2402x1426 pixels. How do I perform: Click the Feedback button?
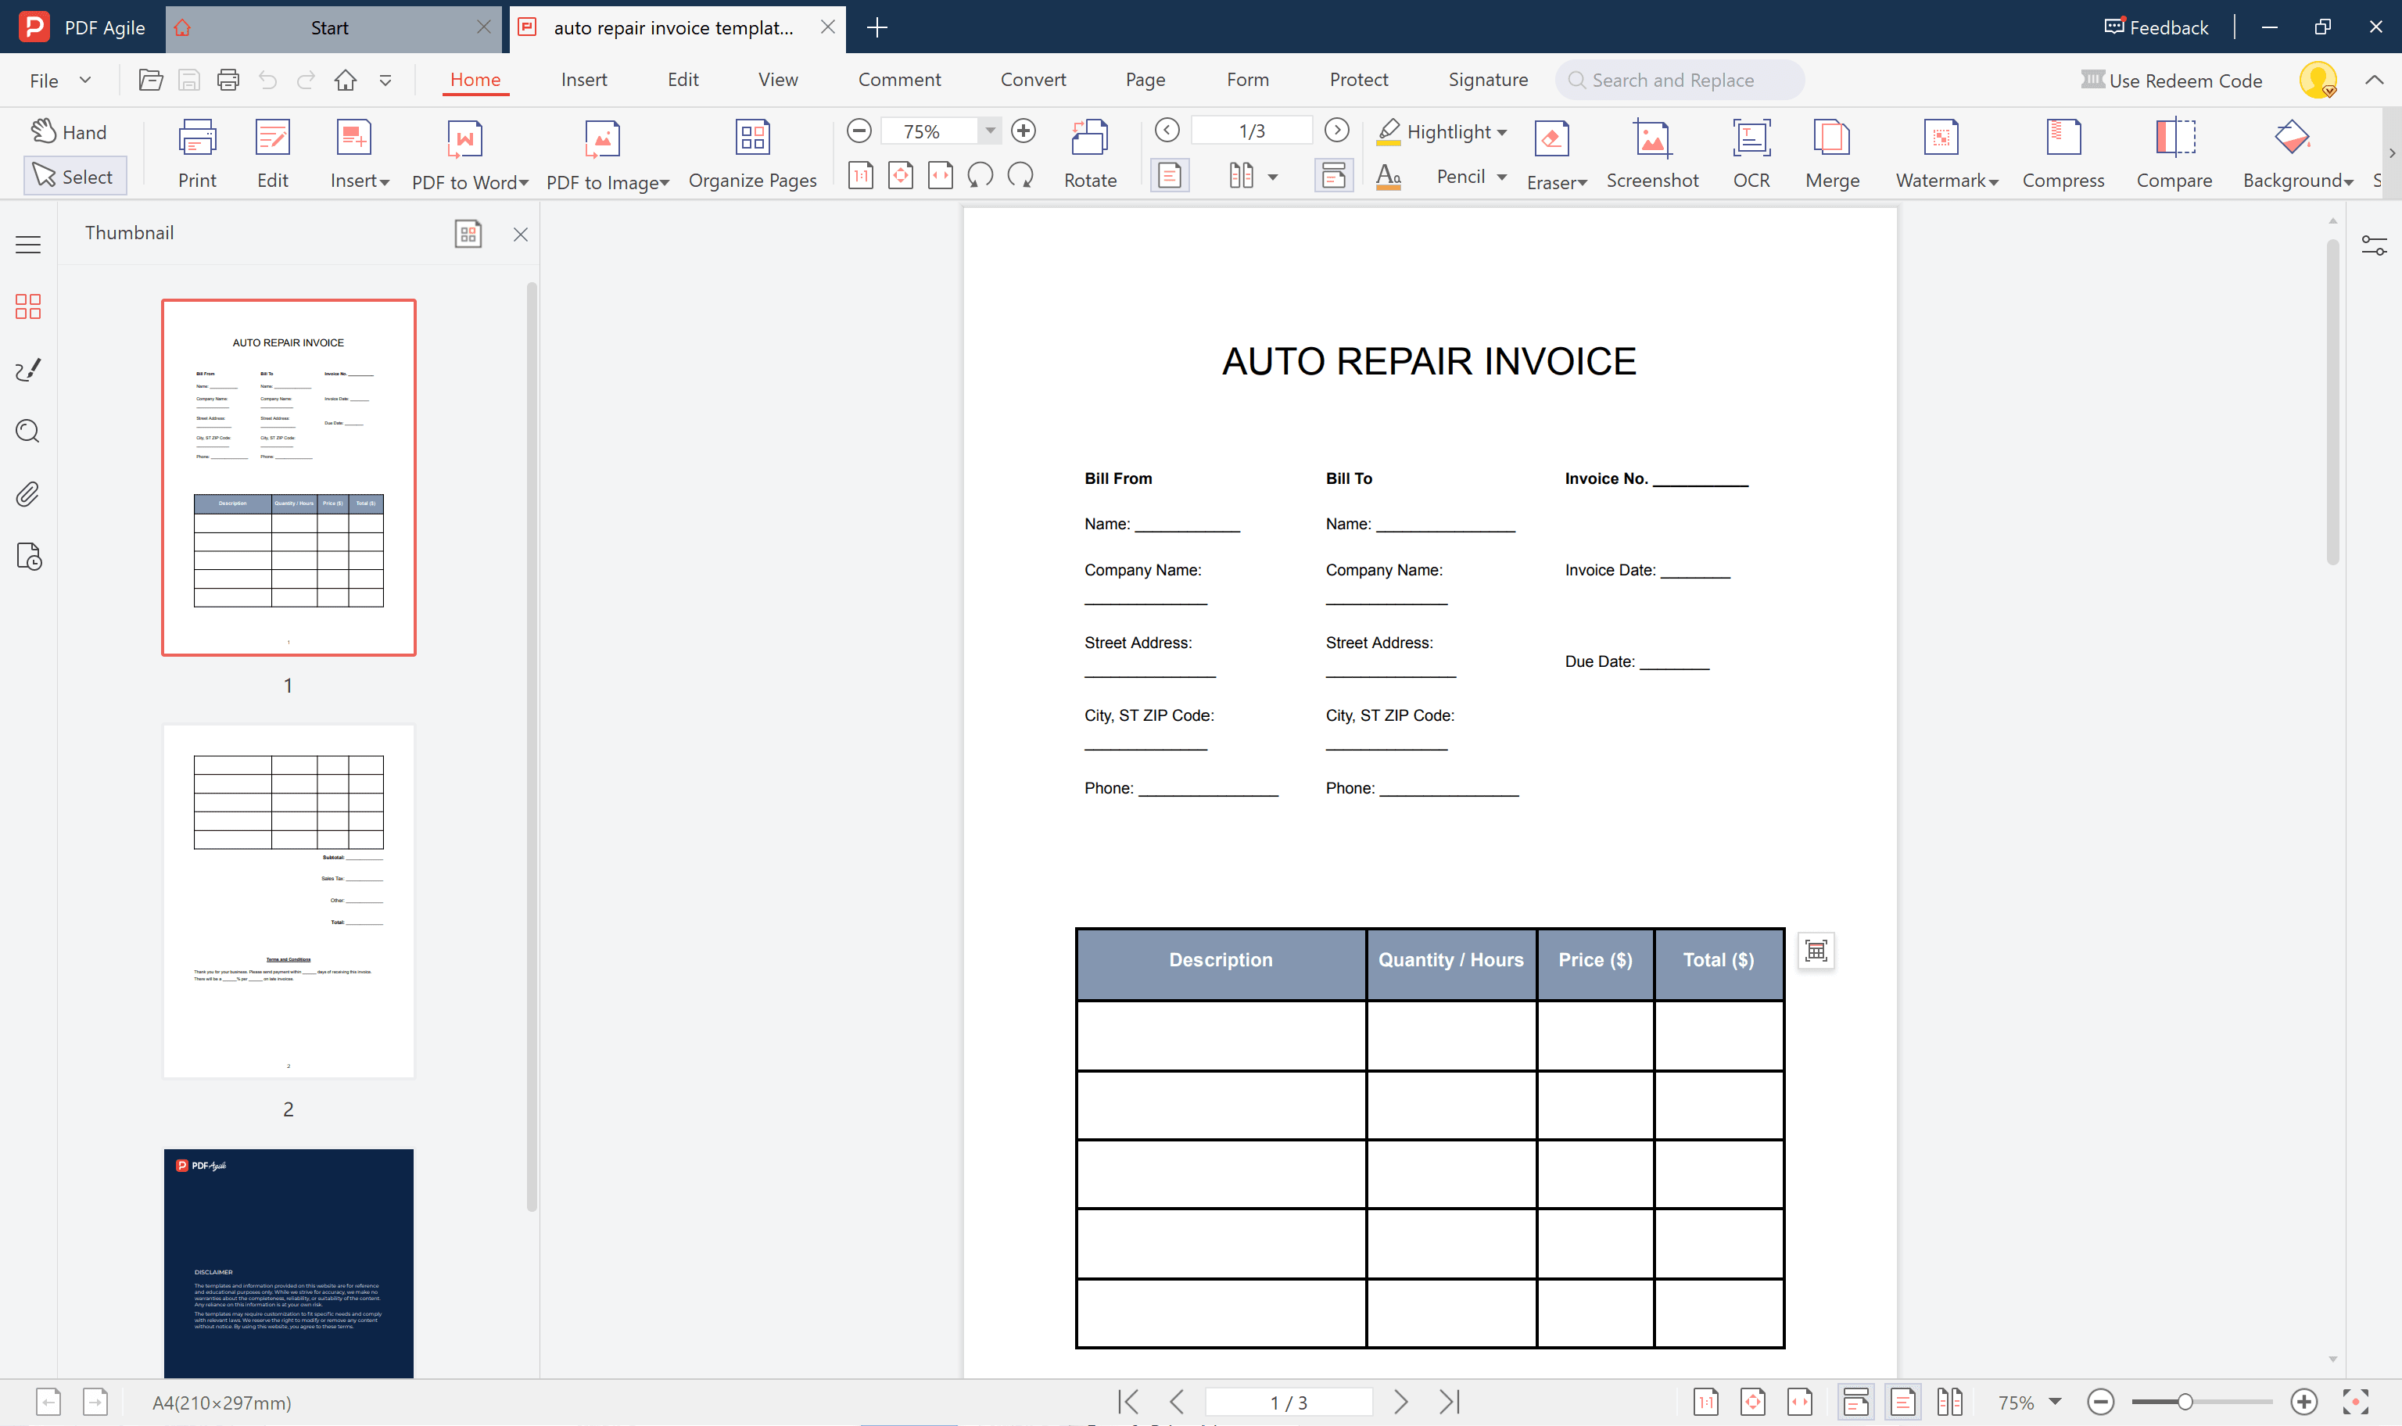(x=2156, y=27)
